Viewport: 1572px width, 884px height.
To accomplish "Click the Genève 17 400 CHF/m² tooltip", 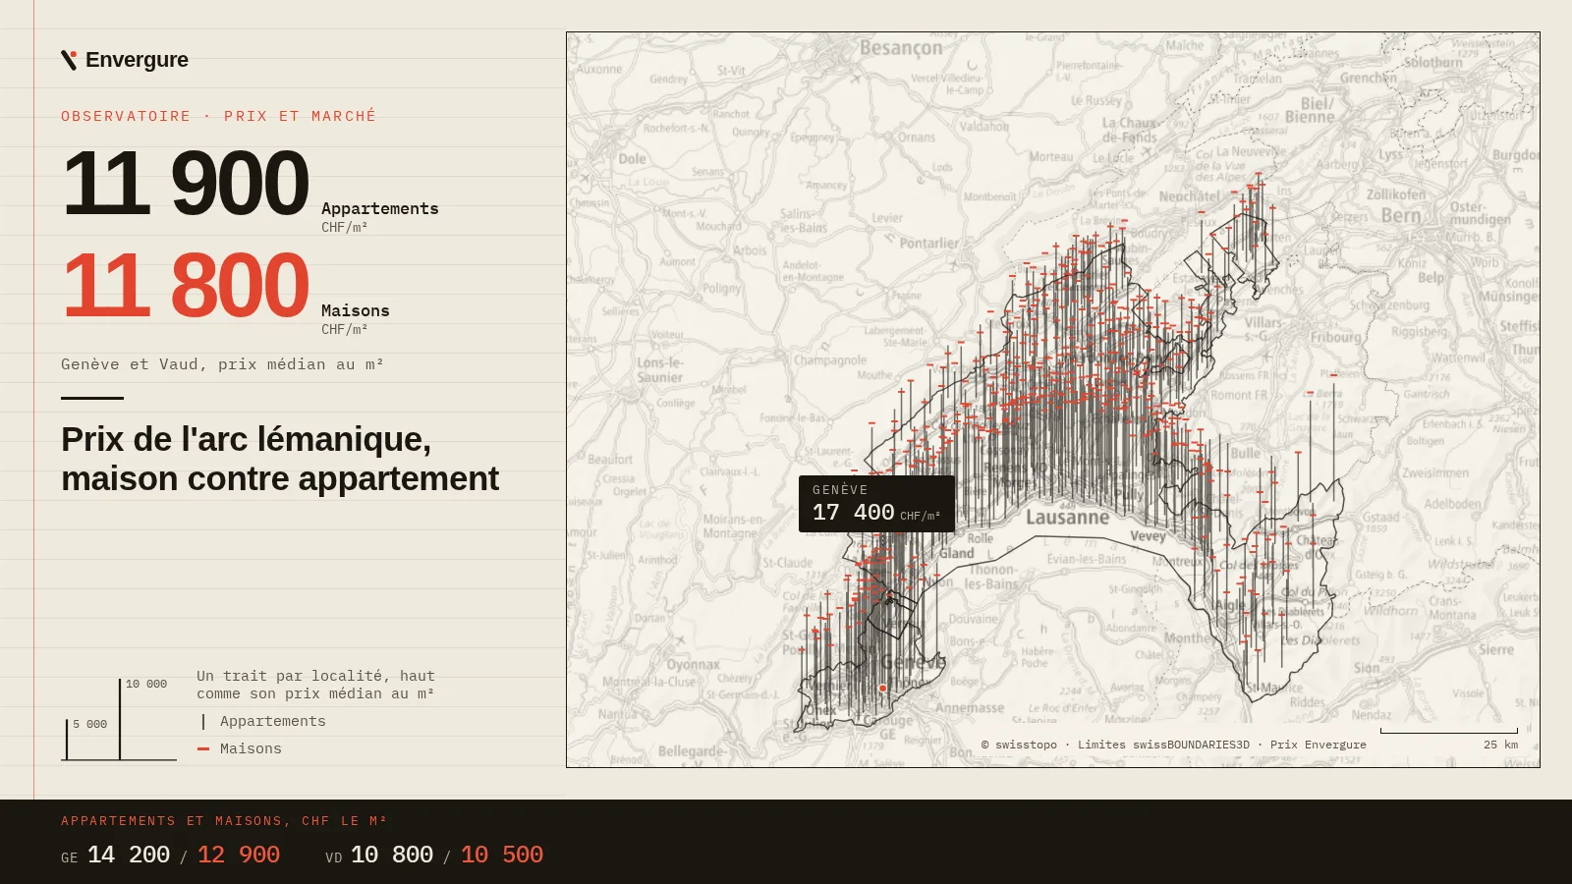I will [876, 504].
